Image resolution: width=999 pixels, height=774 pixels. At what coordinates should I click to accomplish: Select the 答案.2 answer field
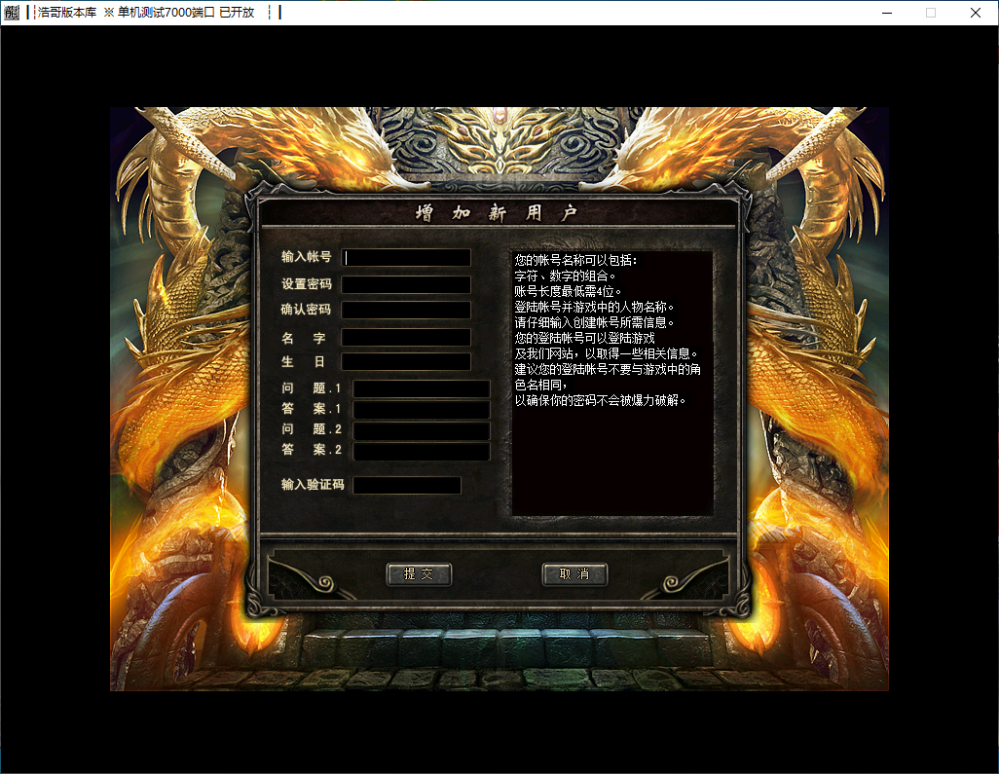coord(422,452)
